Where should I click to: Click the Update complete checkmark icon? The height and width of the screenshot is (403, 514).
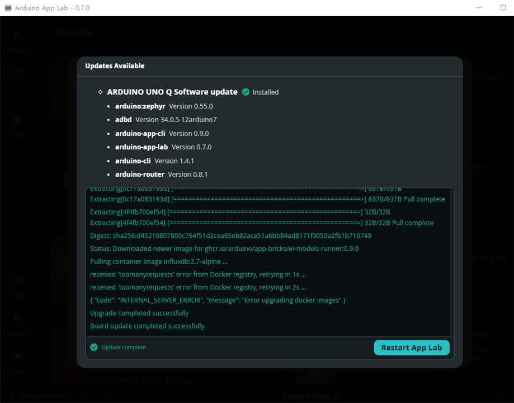[x=94, y=347]
